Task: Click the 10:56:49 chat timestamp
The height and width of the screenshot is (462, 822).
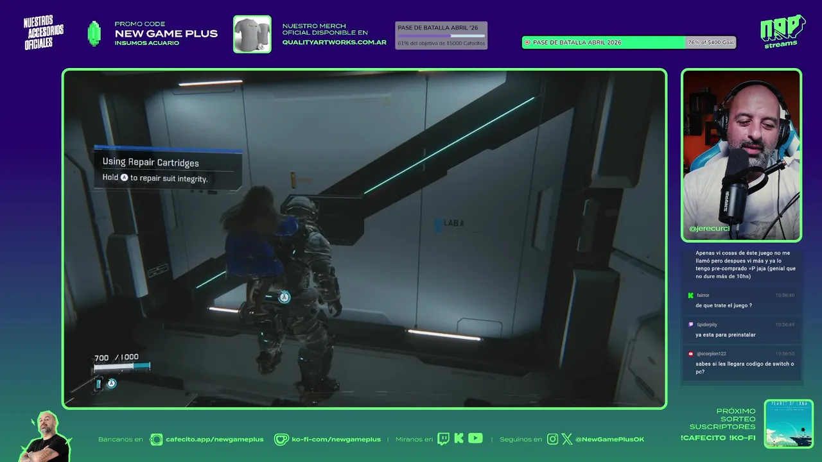Action: tap(785, 325)
